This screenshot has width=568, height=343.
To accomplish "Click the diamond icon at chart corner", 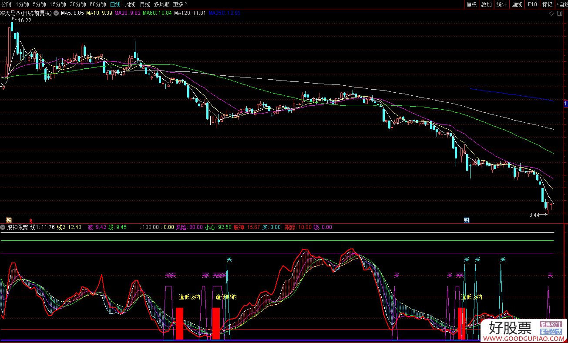I will coord(552,13).
